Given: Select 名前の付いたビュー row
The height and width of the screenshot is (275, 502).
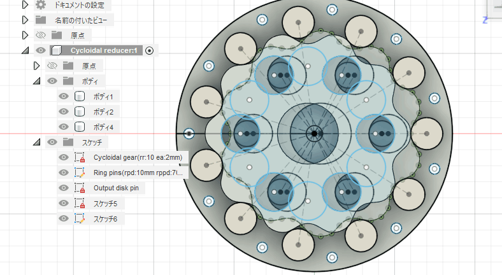Looking at the screenshot, I should pos(82,20).
